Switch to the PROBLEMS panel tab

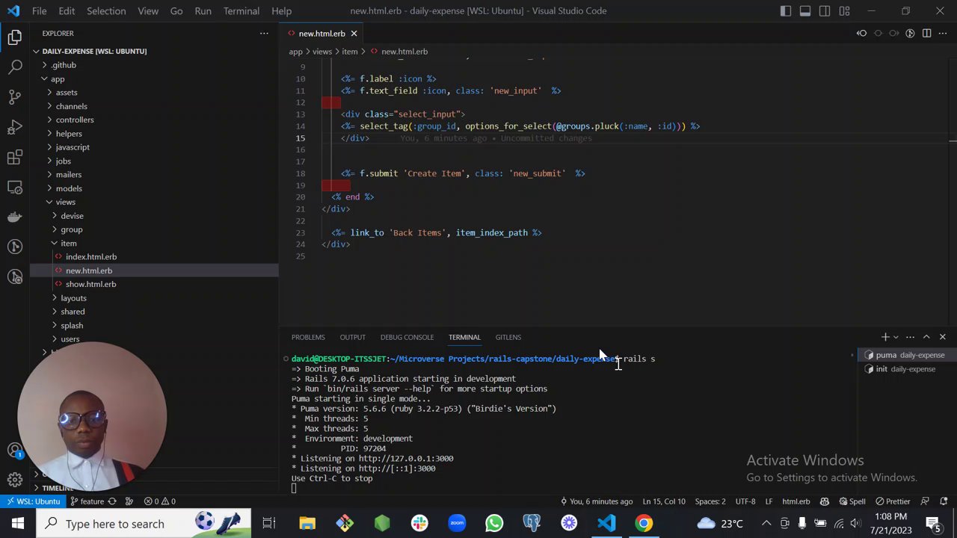308,337
